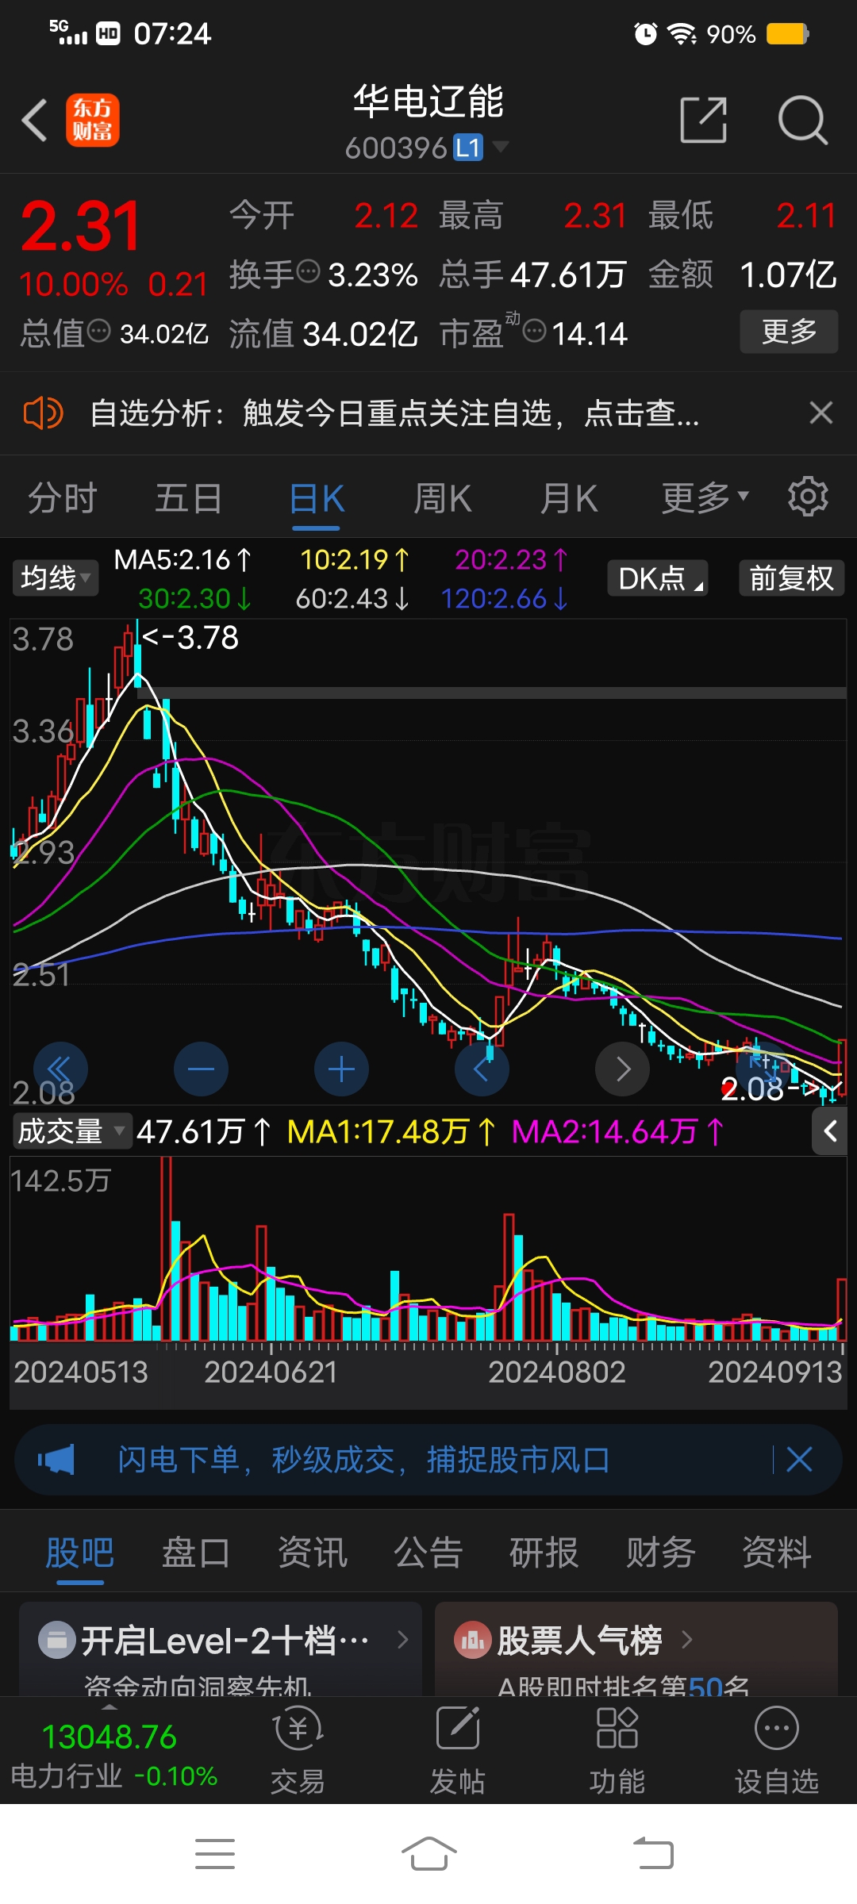The height and width of the screenshot is (1904, 857).
Task: Tap info icon next to 换手
Action: point(308,271)
